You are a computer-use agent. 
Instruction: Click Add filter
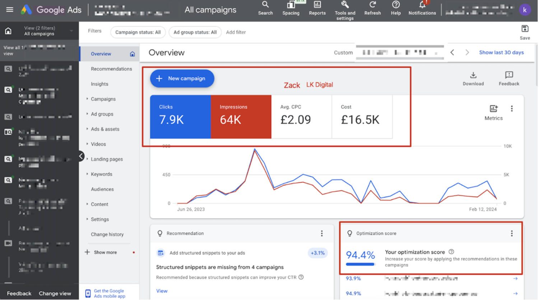point(236,32)
